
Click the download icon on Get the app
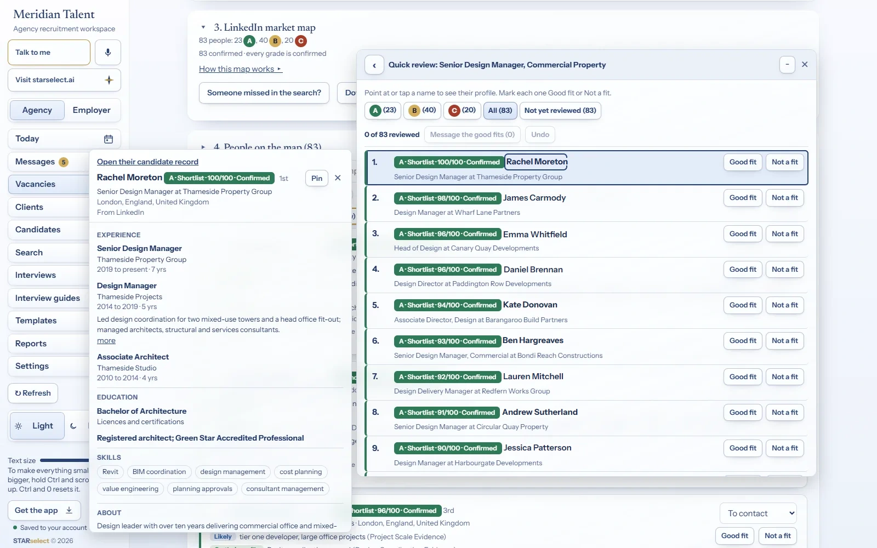click(69, 510)
